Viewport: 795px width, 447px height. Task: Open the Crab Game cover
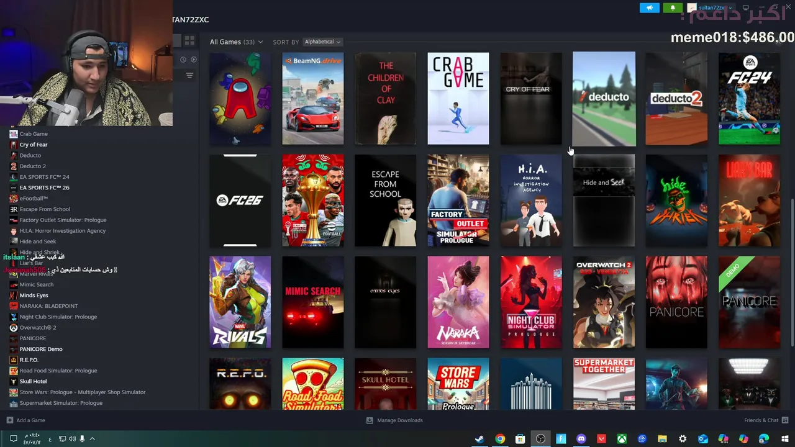(x=458, y=98)
